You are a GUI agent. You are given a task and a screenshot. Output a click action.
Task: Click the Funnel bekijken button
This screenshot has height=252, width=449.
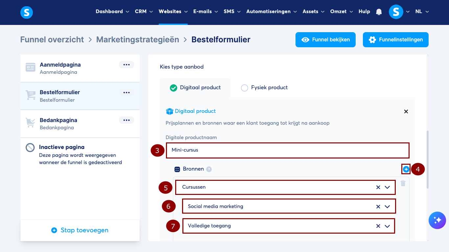(x=325, y=40)
